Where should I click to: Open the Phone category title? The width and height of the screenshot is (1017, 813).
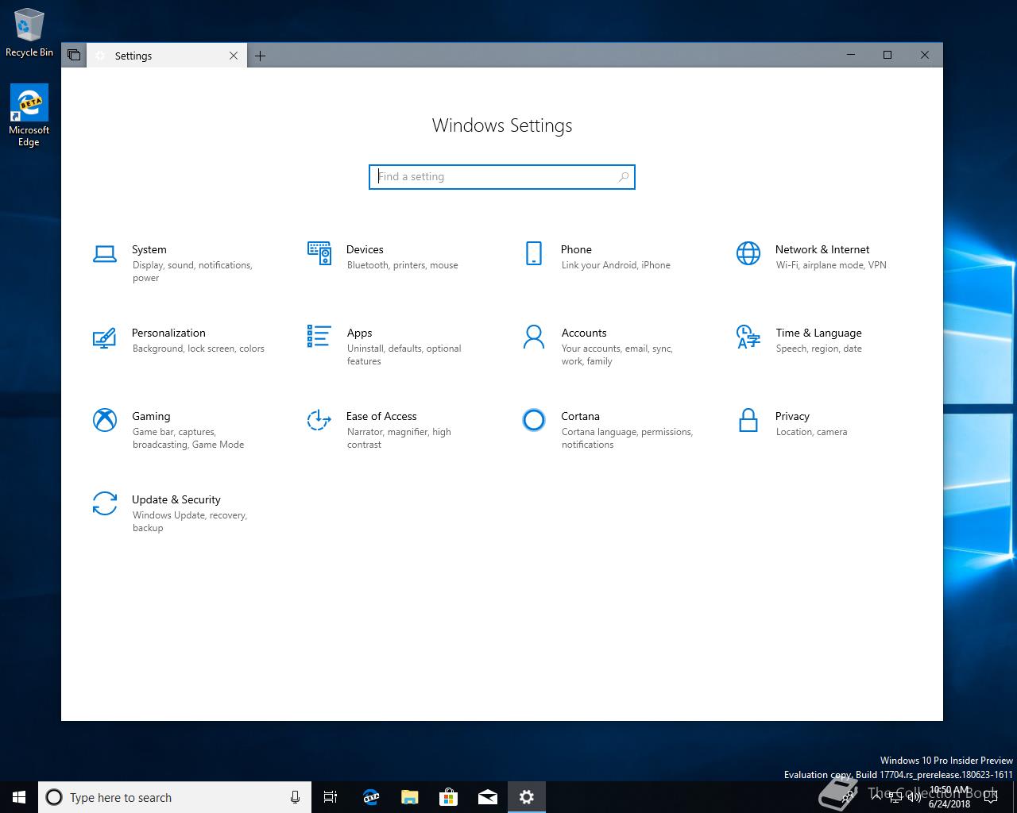pyautogui.click(x=576, y=249)
